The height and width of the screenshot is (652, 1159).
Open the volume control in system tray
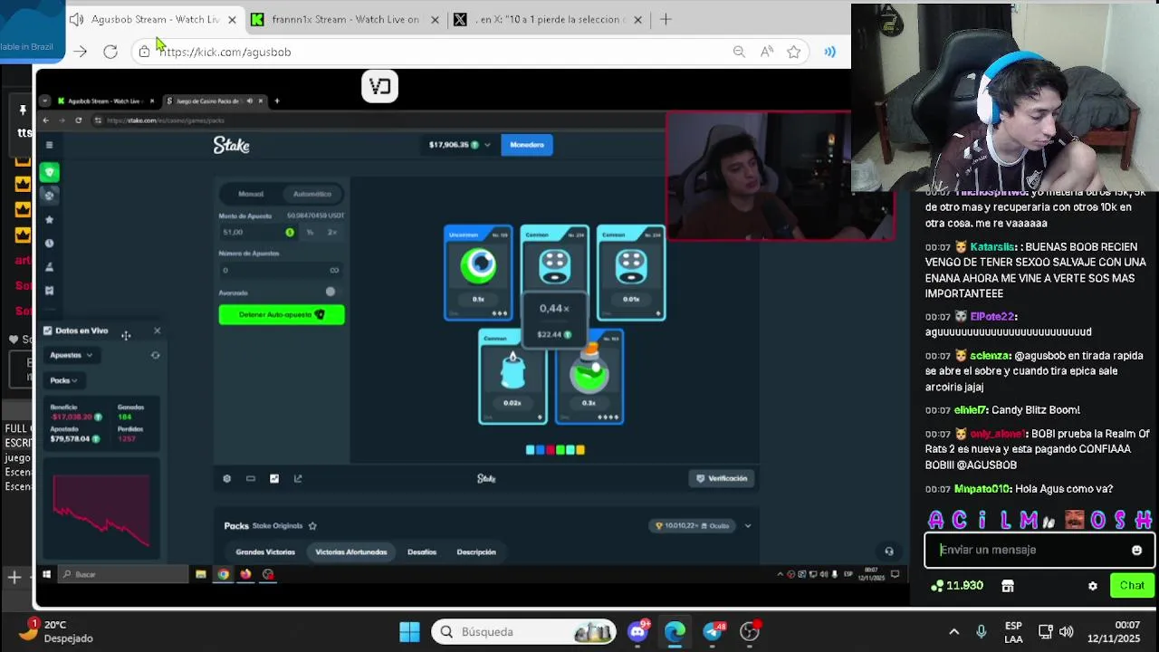click(1066, 631)
